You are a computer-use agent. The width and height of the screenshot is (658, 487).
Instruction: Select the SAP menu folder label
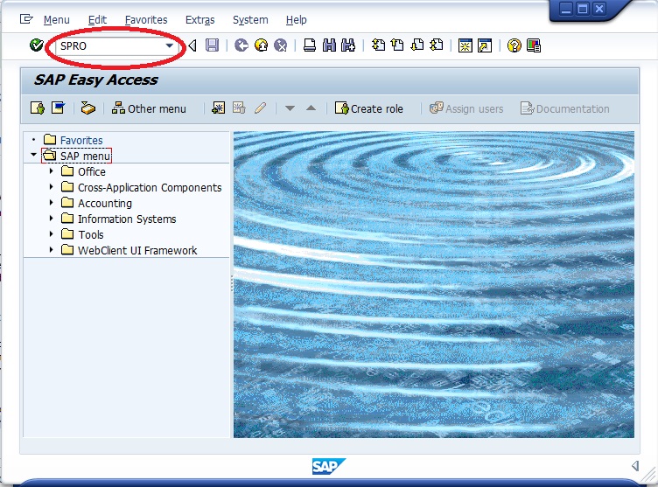(85, 156)
